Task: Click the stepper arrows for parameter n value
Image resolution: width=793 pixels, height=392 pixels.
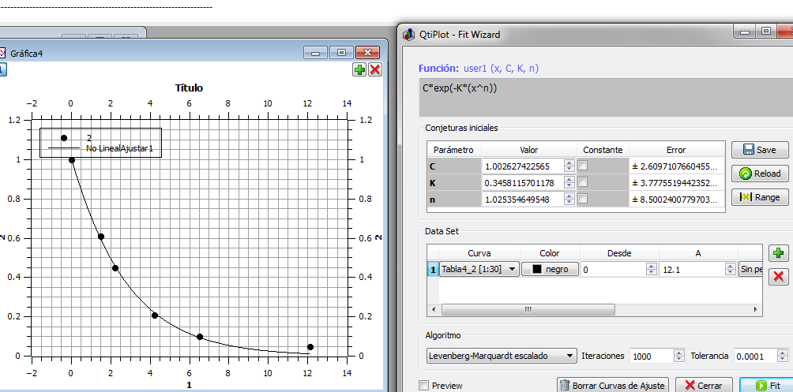Action: (x=569, y=199)
